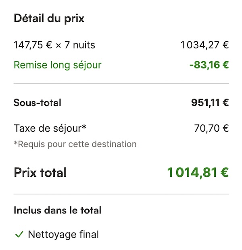
Task: Click the Inclus dans le total heading
Action: [x=58, y=210]
